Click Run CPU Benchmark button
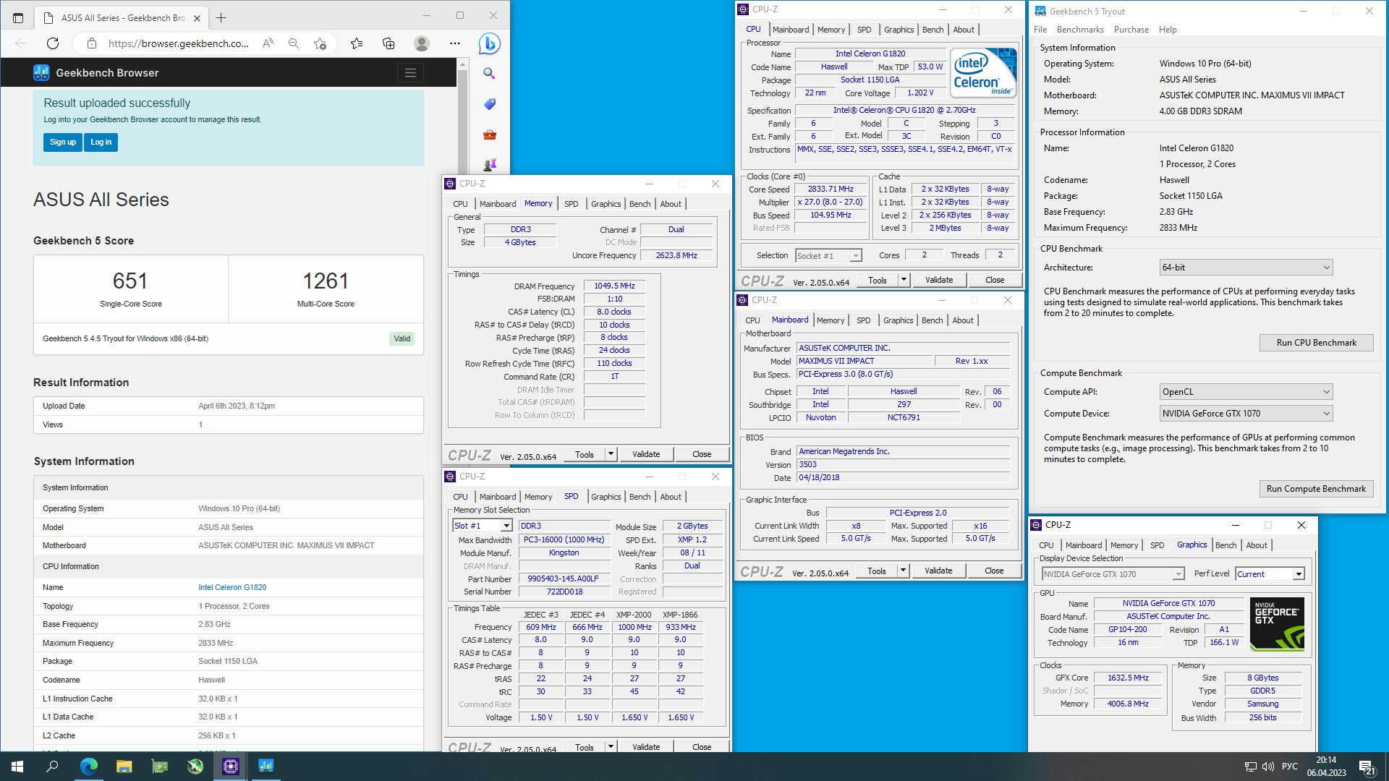The height and width of the screenshot is (781, 1389). [x=1316, y=343]
